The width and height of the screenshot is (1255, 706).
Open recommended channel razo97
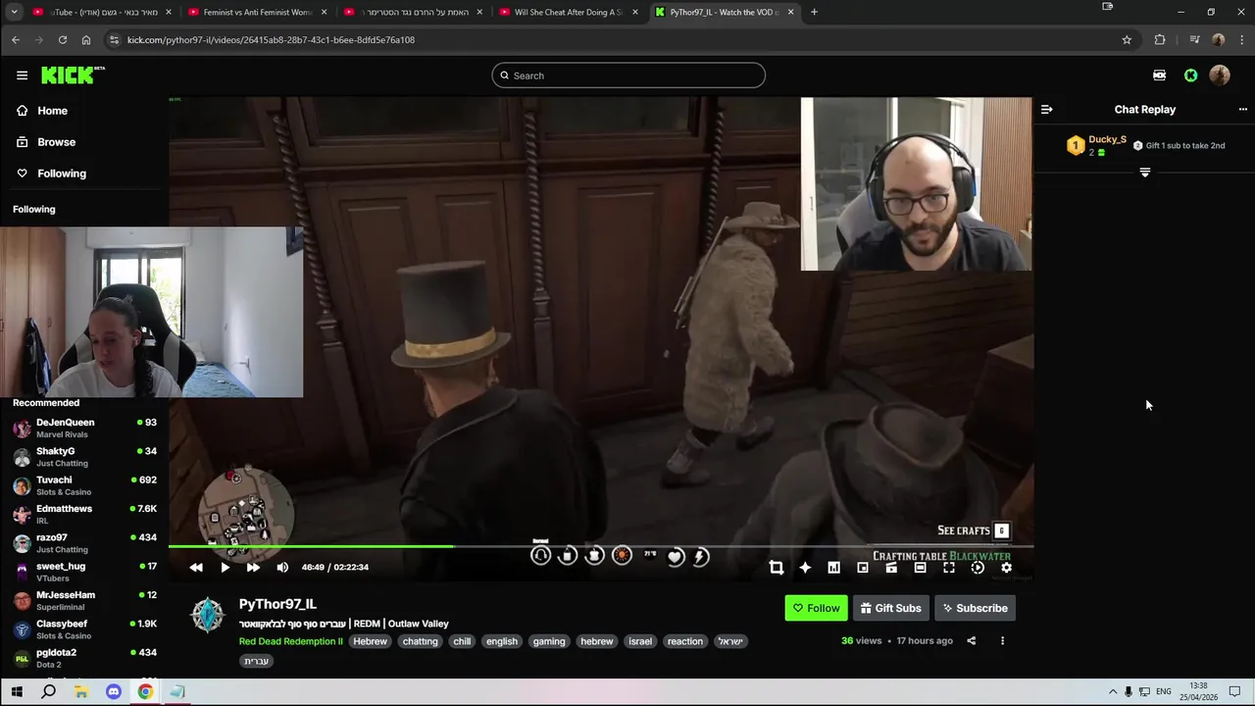tap(84, 543)
